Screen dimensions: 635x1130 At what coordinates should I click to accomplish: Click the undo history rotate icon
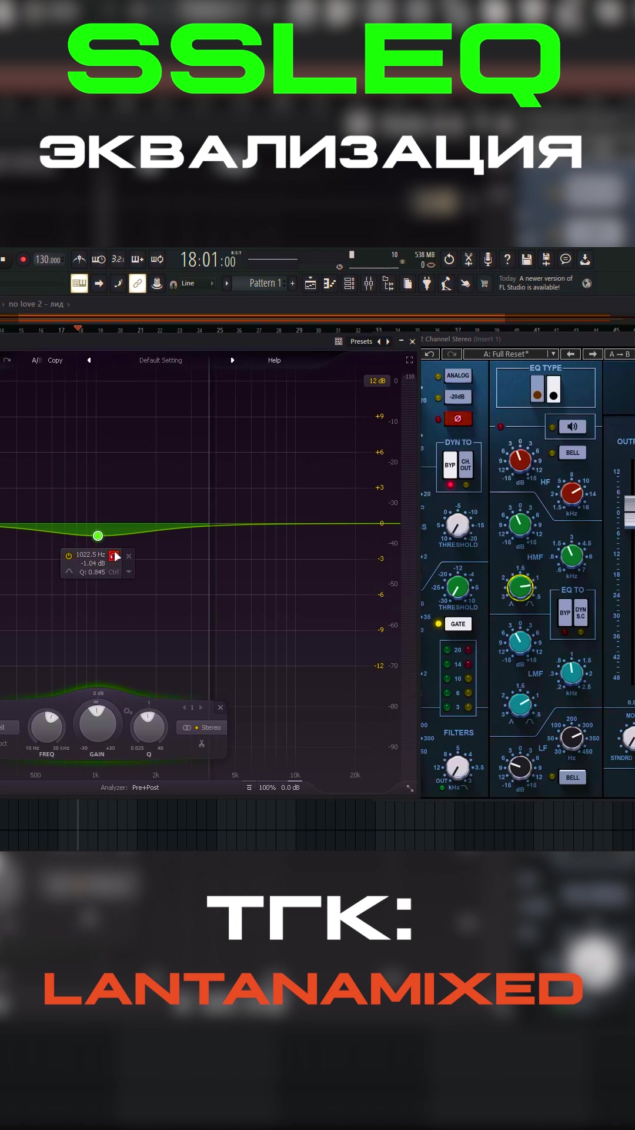(x=449, y=259)
